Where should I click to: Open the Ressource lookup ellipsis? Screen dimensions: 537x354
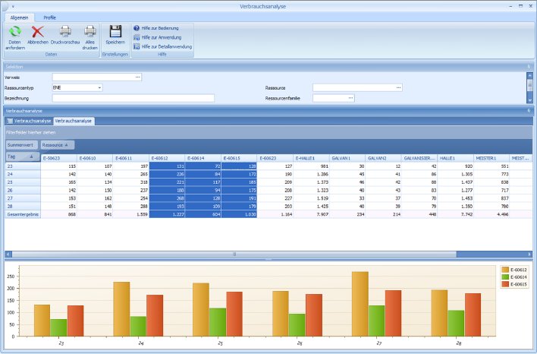click(x=398, y=88)
